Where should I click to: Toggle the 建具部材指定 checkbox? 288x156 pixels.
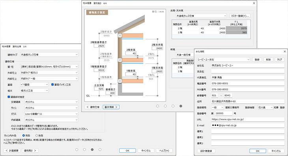pyautogui.click(x=9, y=97)
